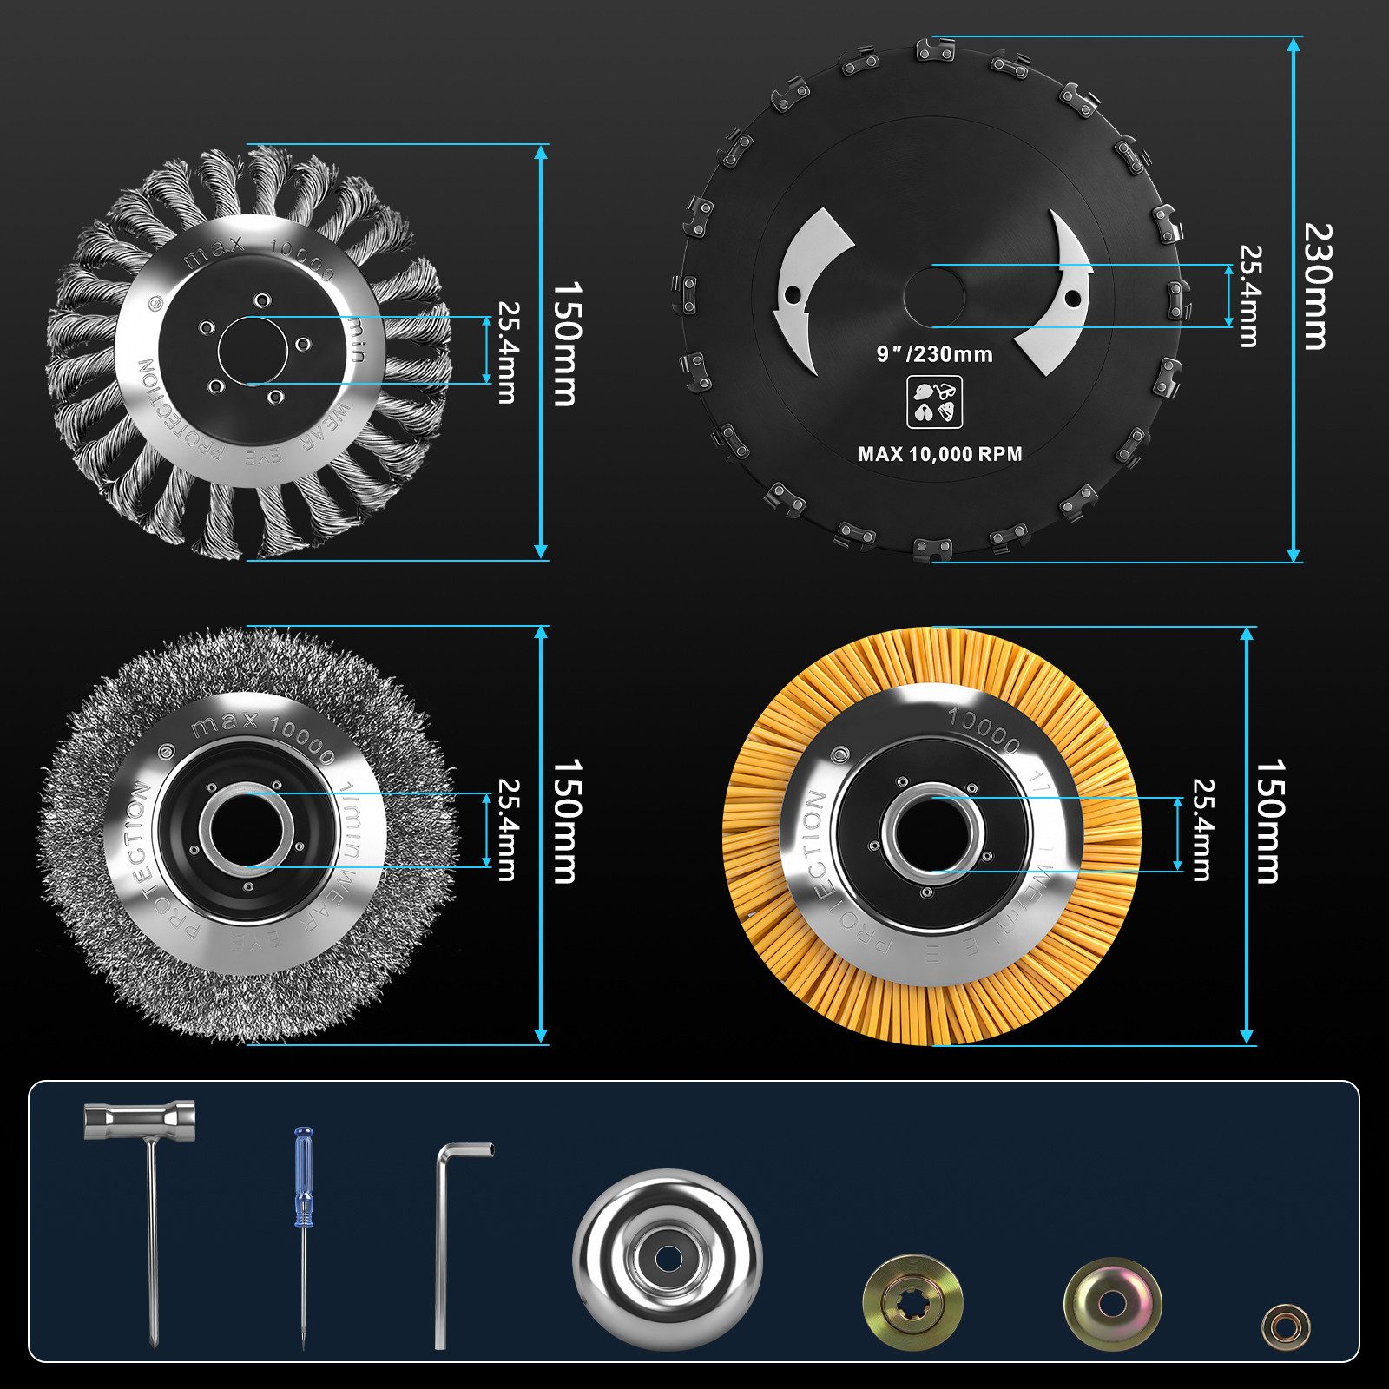Click the MAX 10,000 RPM text

[x=940, y=454]
